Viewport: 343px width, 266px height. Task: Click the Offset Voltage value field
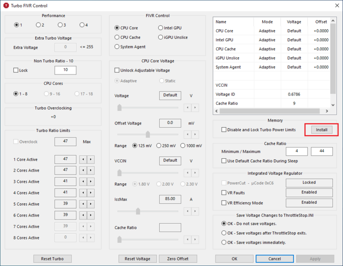pyautogui.click(x=170, y=123)
